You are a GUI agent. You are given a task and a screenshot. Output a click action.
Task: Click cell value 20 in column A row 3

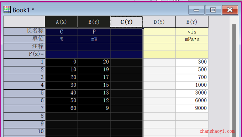[x=62, y=78]
